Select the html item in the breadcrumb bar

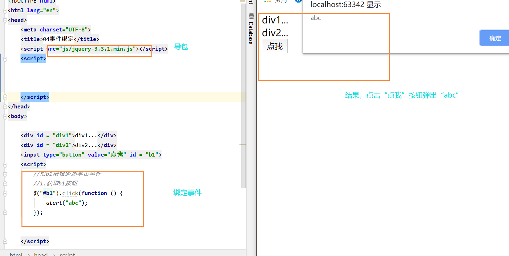tap(16, 254)
